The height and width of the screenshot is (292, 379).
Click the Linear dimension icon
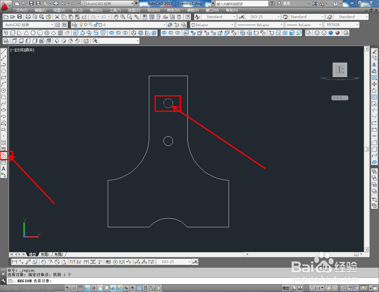pos(14,262)
